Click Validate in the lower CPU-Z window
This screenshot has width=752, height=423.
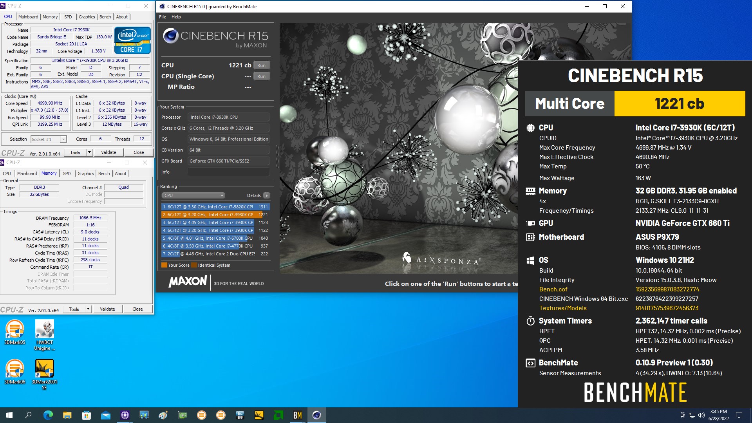click(107, 309)
